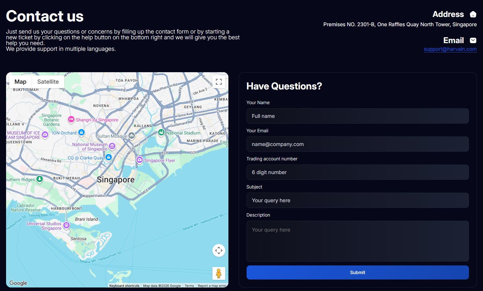Click the Sentosa island label

78,239
